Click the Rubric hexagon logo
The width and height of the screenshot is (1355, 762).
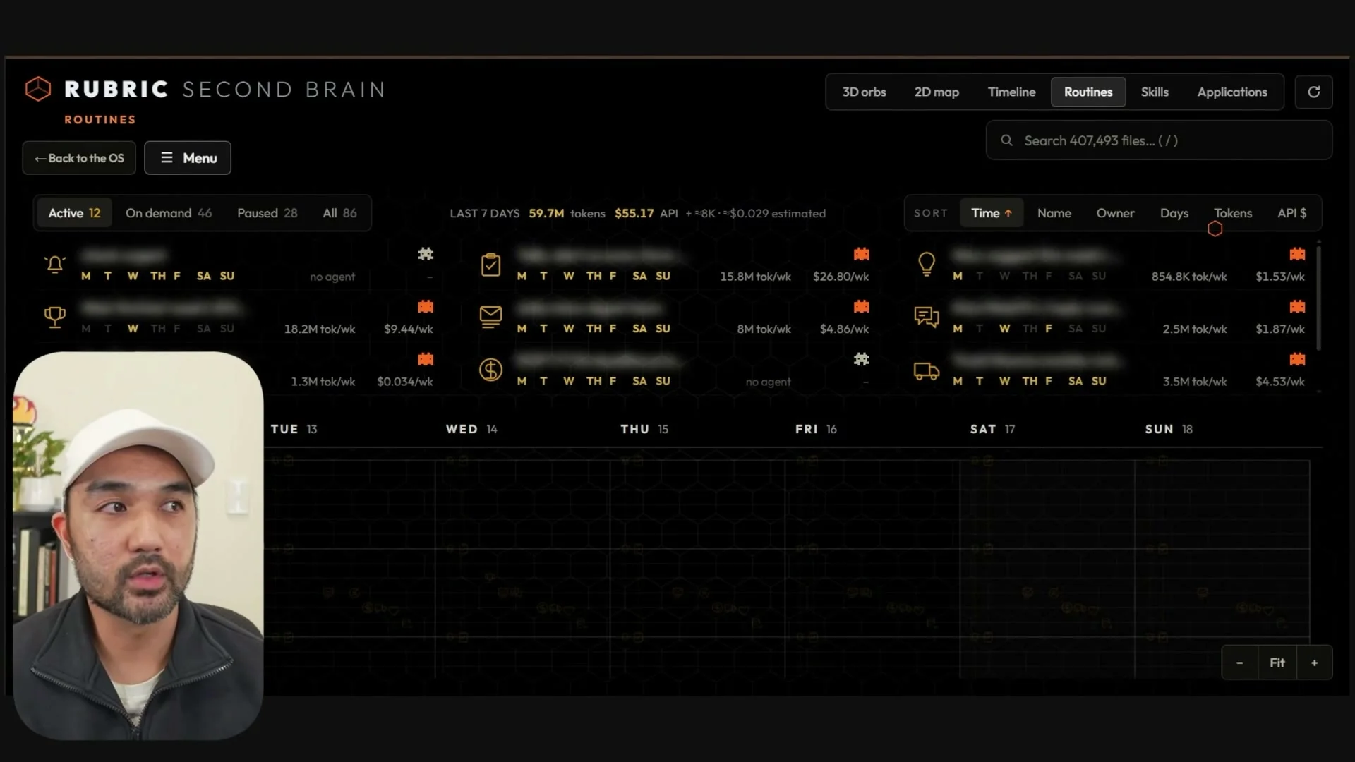pyautogui.click(x=38, y=90)
